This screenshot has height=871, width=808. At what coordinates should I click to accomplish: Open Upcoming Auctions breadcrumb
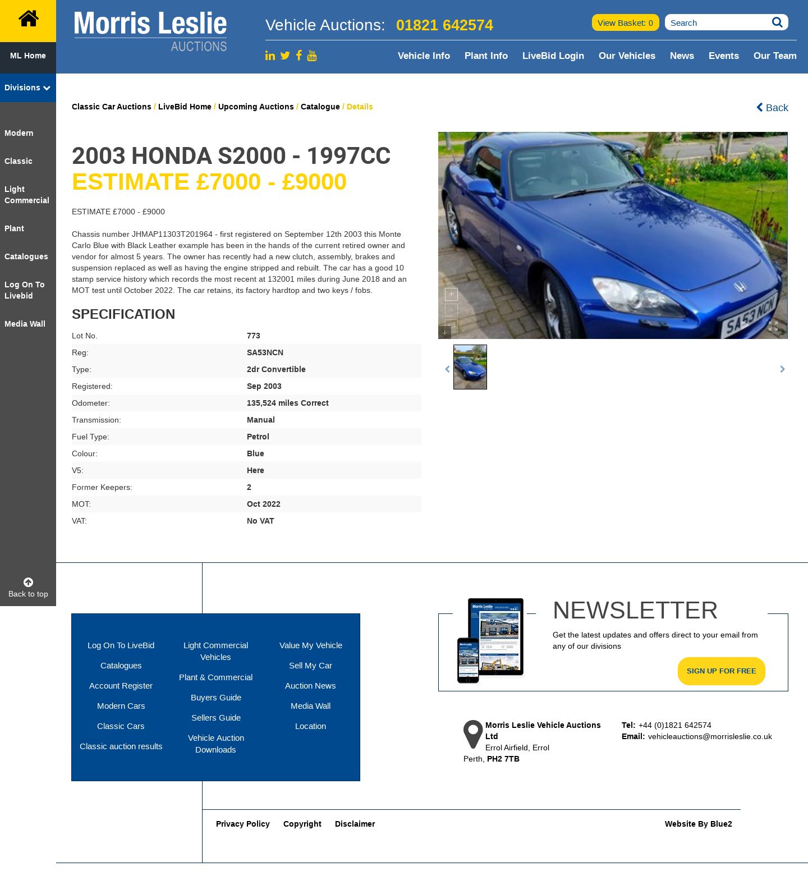click(256, 107)
